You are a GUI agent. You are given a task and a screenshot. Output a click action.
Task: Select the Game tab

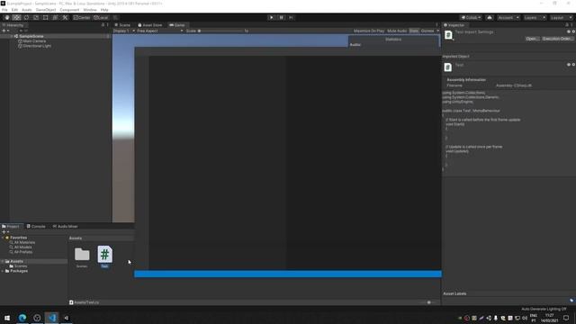(177, 25)
